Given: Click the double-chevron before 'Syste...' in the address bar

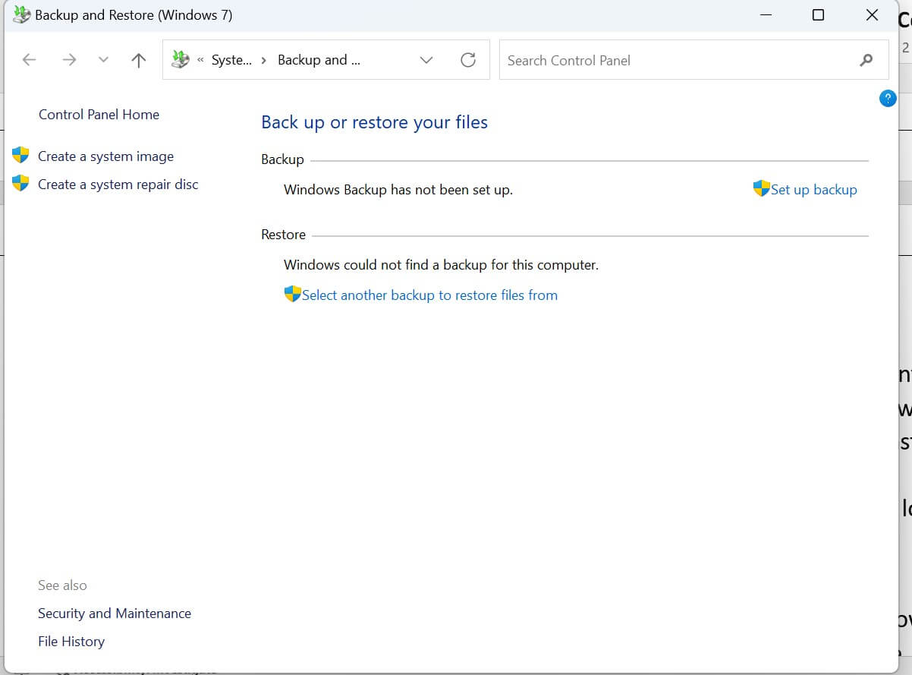Looking at the screenshot, I should click(201, 60).
